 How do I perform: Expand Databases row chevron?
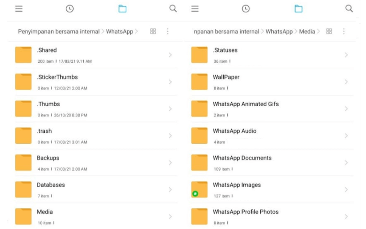point(170,190)
